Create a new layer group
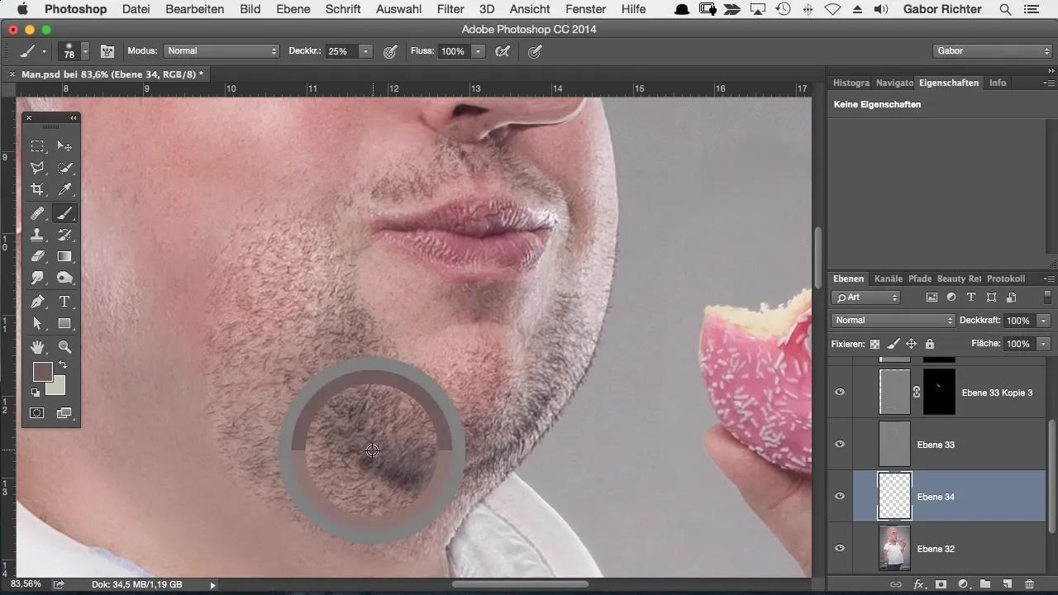1058x595 pixels. coord(985,584)
